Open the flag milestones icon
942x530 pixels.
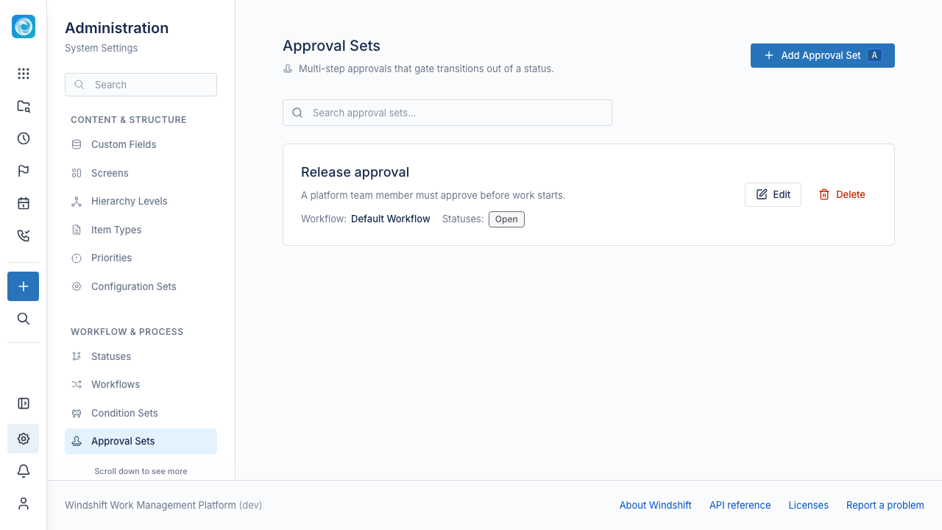24,171
